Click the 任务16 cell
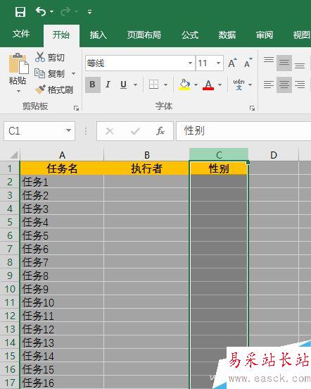Screen dimensions: 311x389 pos(62,382)
